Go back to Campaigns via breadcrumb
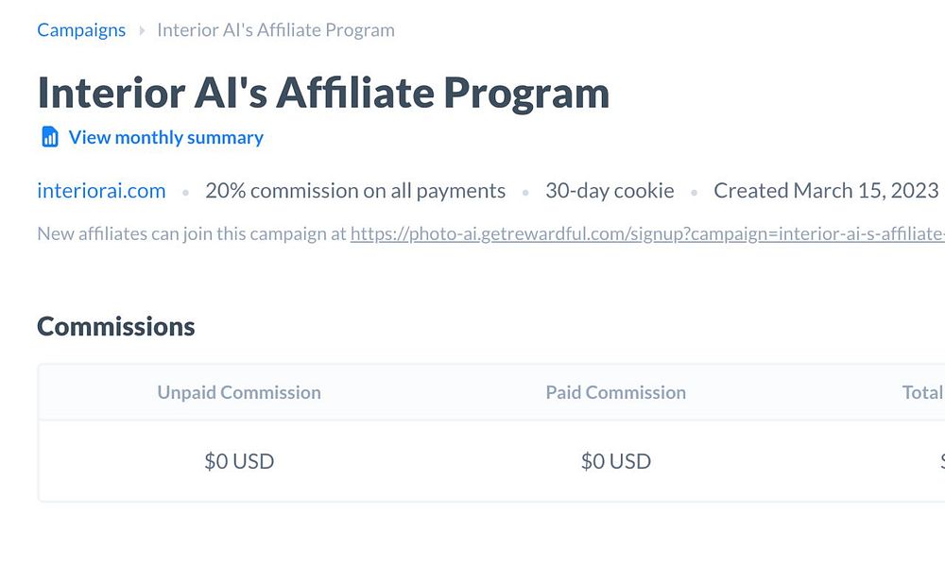 click(81, 30)
